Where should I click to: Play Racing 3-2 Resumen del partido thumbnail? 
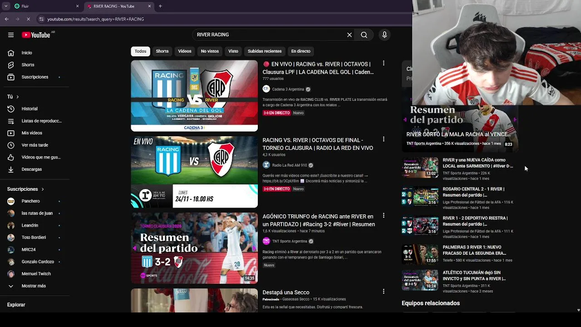[x=194, y=248]
